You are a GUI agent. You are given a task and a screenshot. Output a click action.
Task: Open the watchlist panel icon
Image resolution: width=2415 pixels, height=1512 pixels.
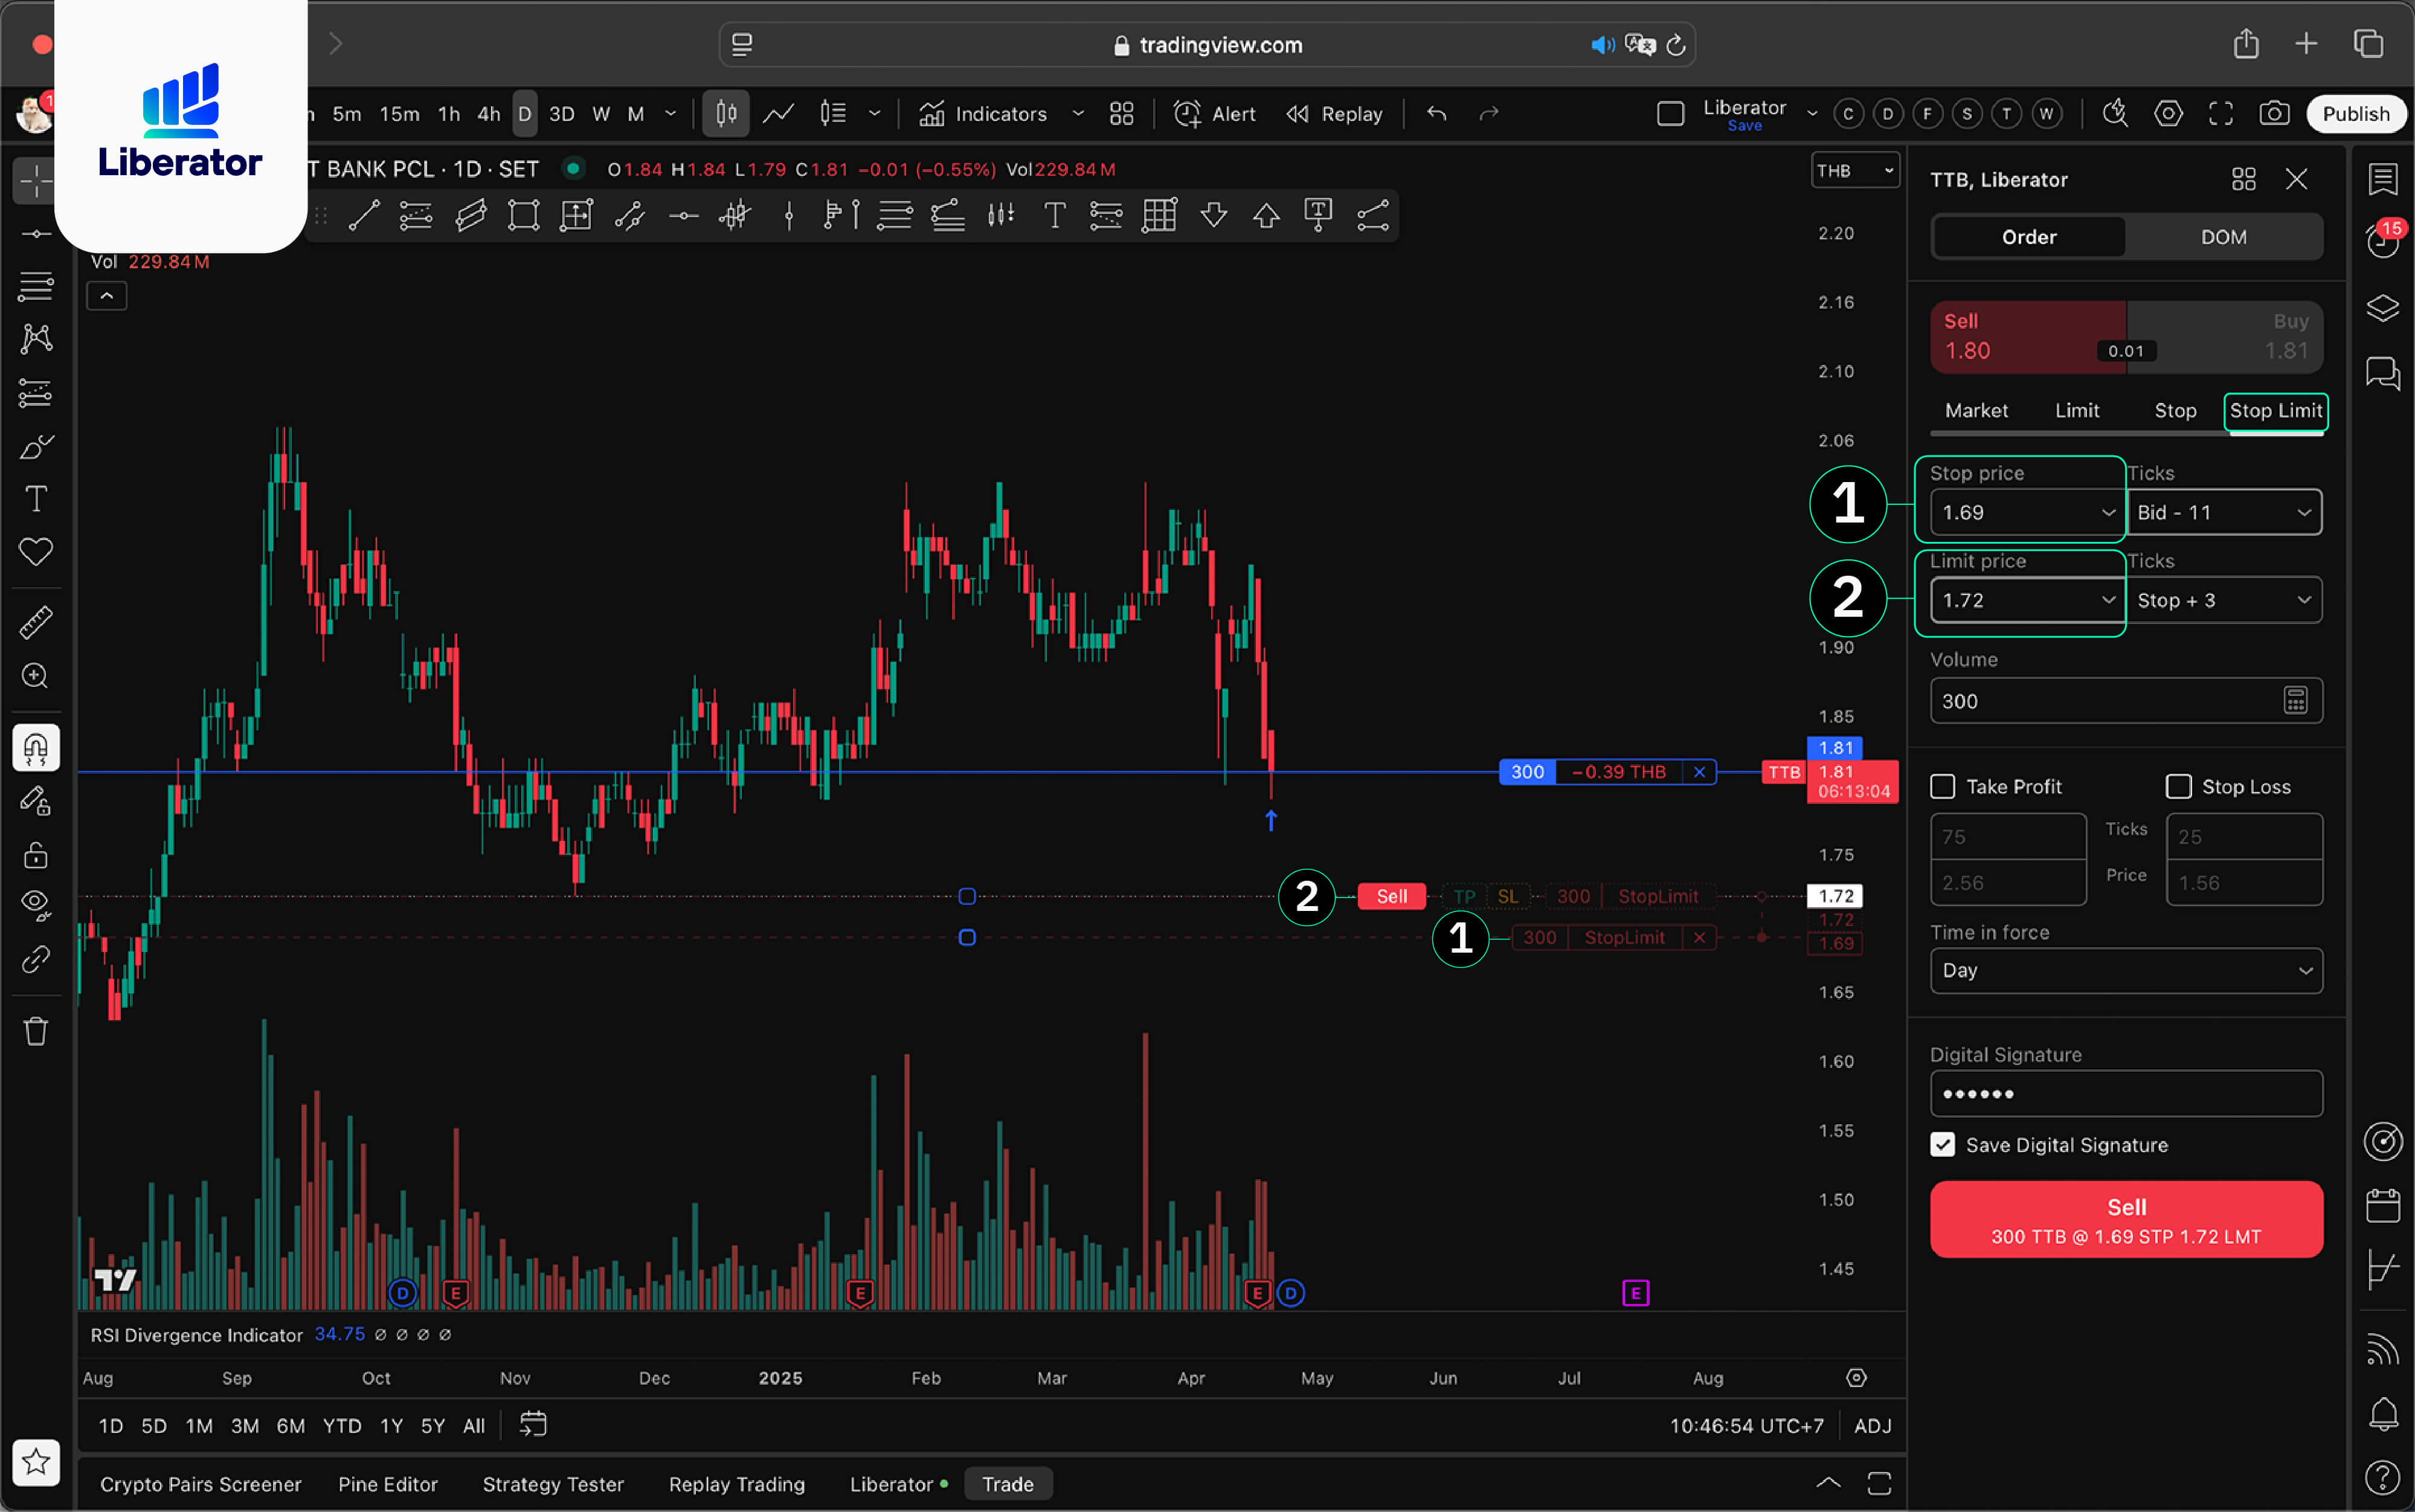(x=2383, y=179)
